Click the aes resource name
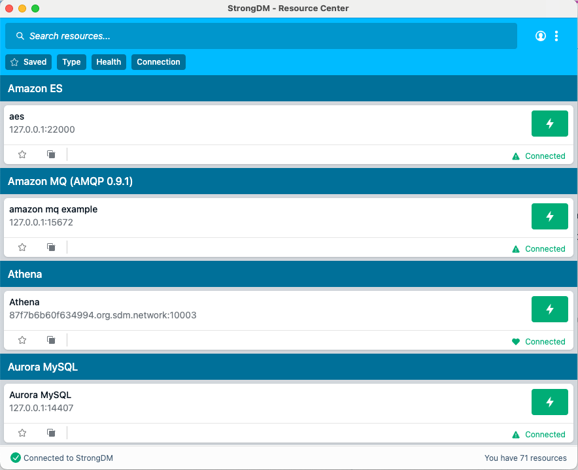The height and width of the screenshot is (470, 578). pos(16,117)
